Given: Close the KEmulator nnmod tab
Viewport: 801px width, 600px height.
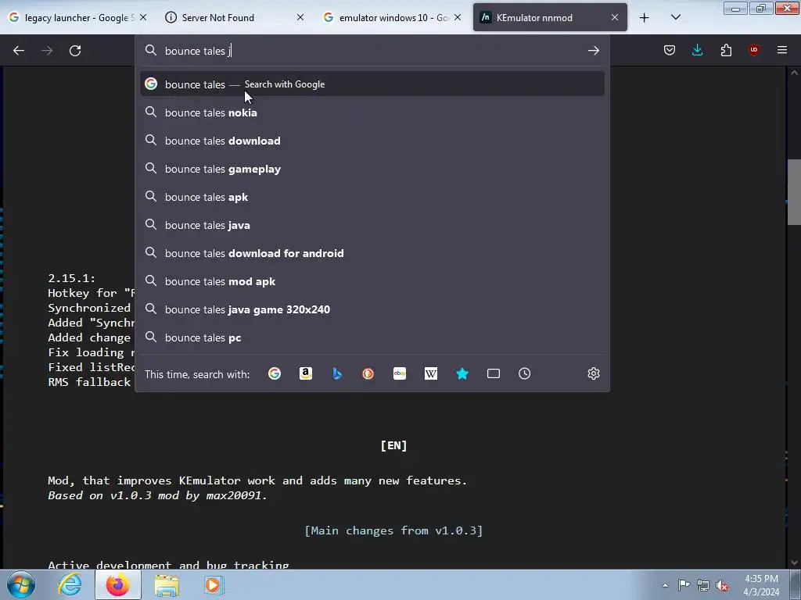Looking at the screenshot, I should coord(615,17).
